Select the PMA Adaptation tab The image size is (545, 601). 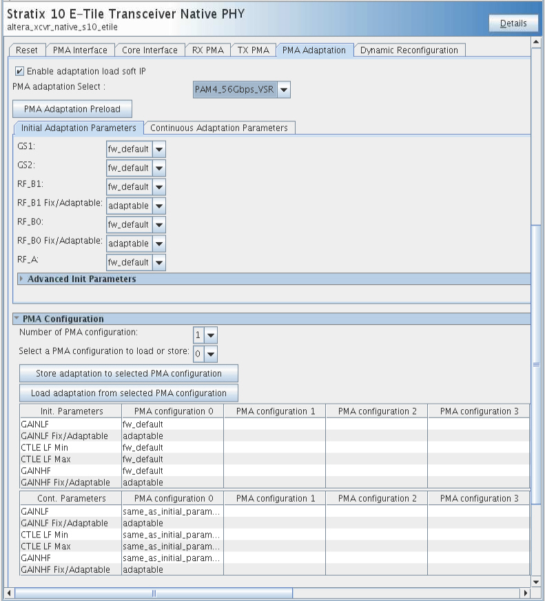tap(313, 50)
